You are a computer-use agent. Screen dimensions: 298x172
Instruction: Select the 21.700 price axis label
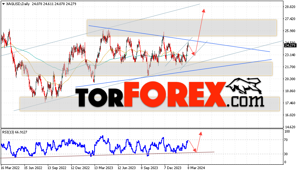pyautogui.click(x=290, y=67)
